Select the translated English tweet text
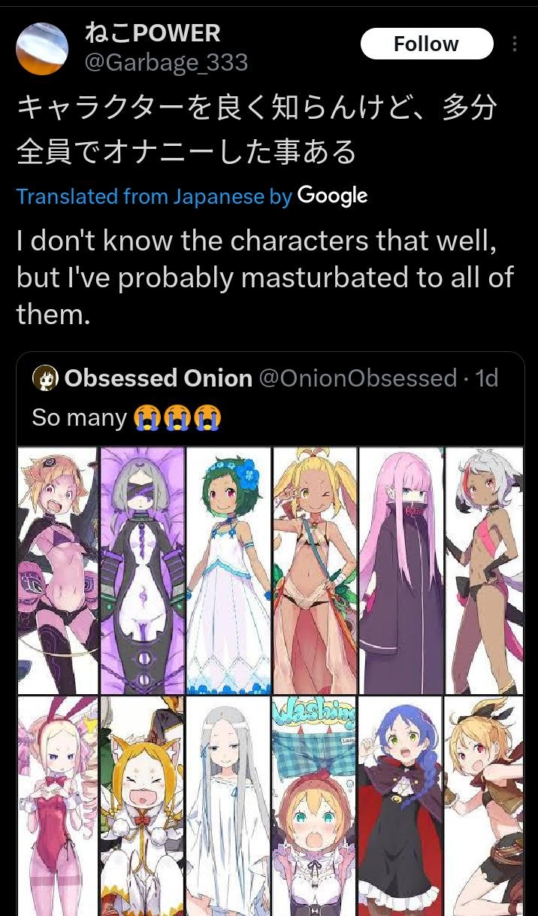The height and width of the screenshot is (916, 538). [x=265, y=277]
